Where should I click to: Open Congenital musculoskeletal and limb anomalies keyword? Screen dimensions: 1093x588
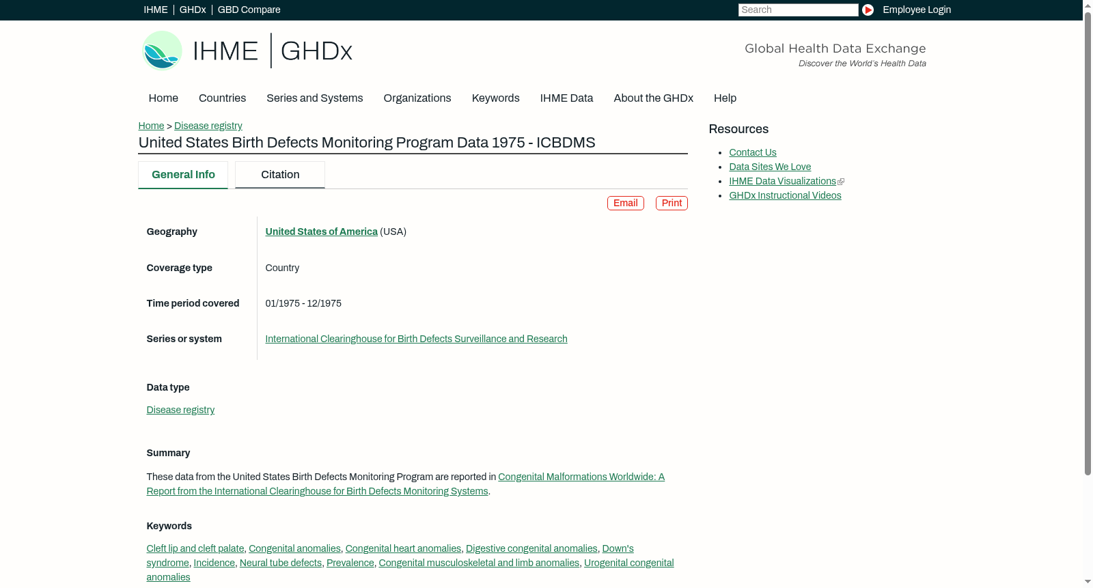pos(479,563)
